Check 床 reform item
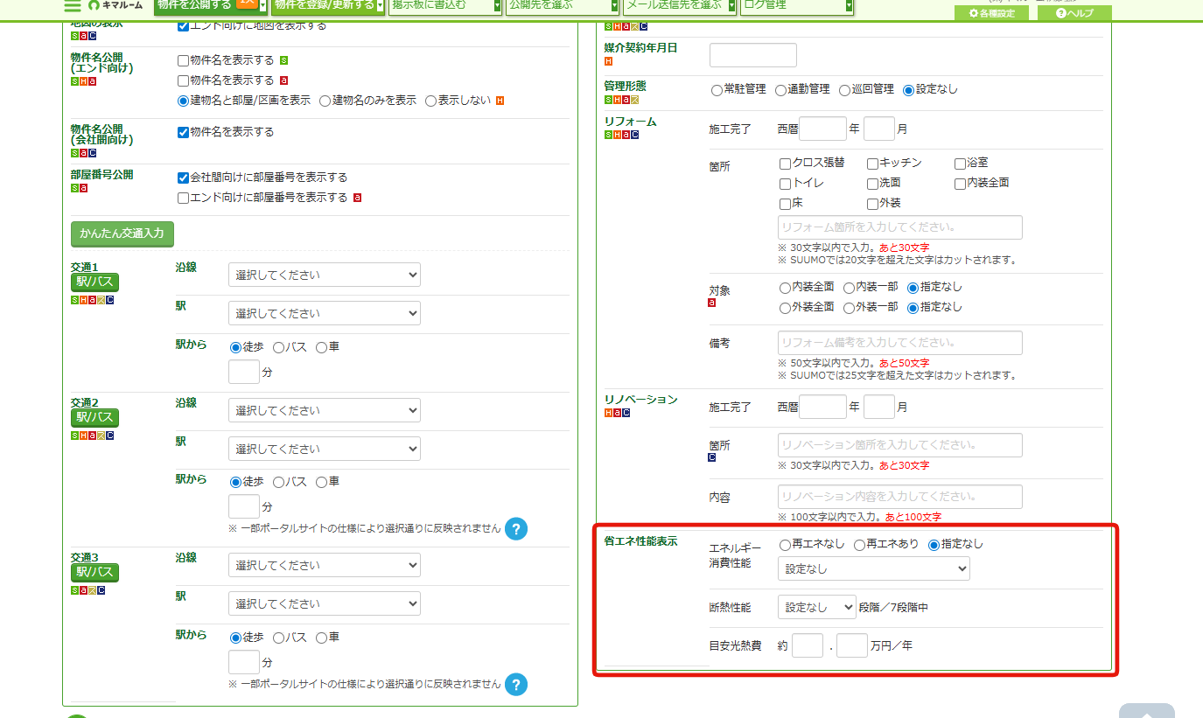The height and width of the screenshot is (718, 1203). point(785,204)
